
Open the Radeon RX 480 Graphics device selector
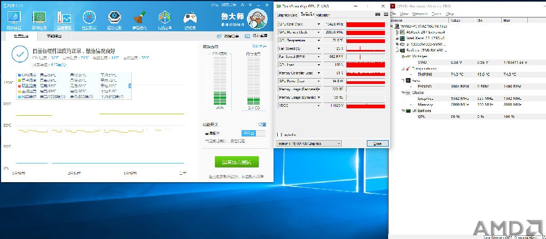[x=309, y=143]
